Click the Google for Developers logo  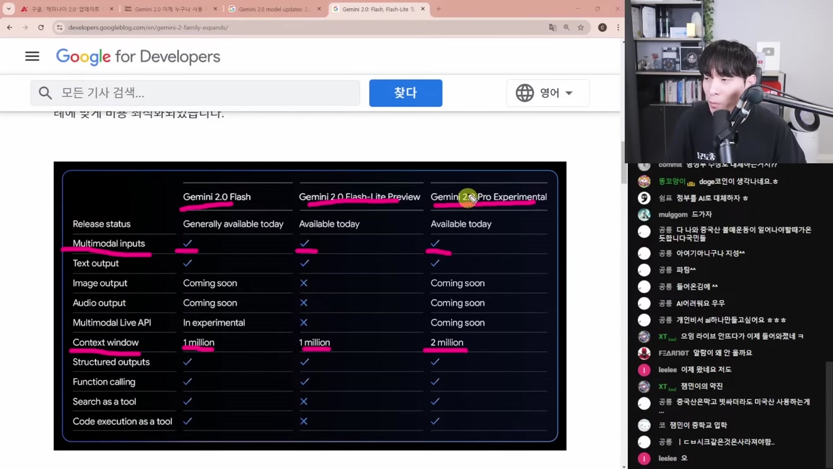click(x=138, y=56)
